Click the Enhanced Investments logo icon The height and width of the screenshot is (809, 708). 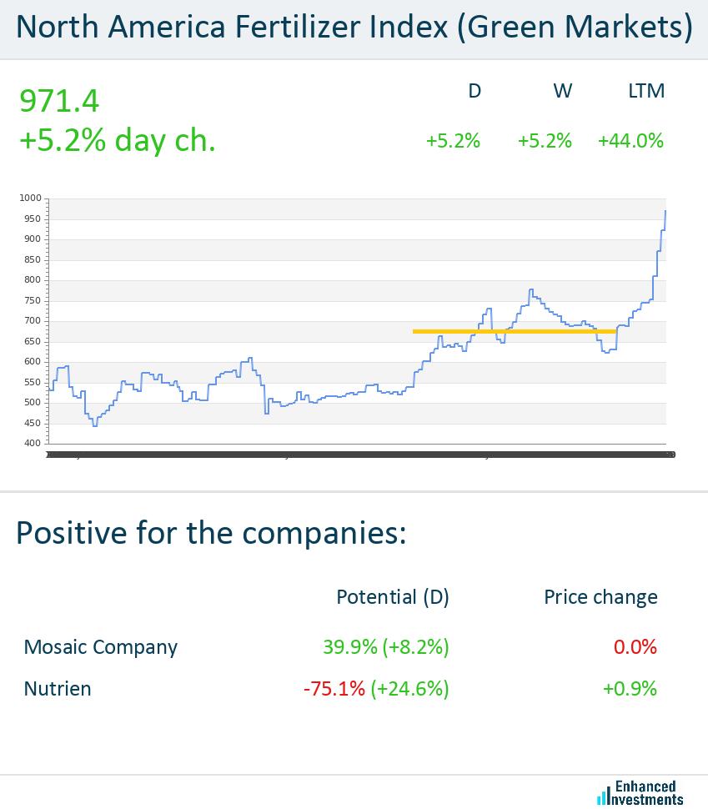click(x=603, y=797)
